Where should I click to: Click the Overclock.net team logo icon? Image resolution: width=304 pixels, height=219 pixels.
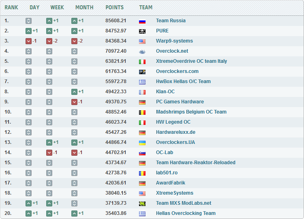[142, 51]
